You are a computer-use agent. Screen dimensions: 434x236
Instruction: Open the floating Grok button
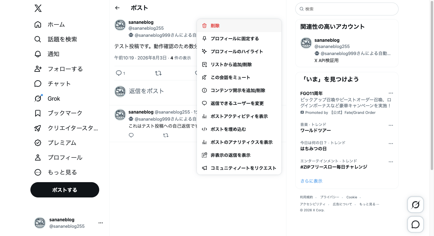point(415,205)
